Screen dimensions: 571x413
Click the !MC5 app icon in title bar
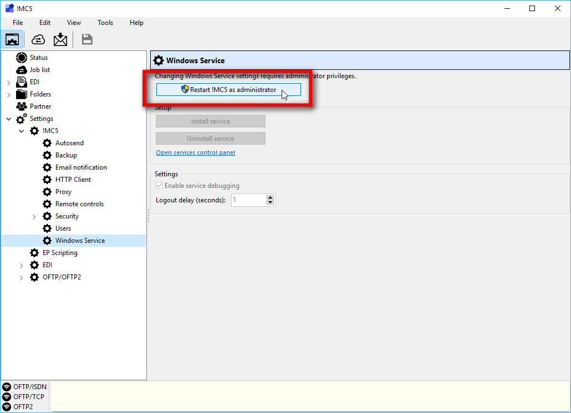(9, 8)
